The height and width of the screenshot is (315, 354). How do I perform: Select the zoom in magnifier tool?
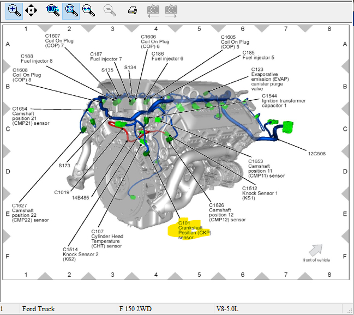(x=14, y=11)
